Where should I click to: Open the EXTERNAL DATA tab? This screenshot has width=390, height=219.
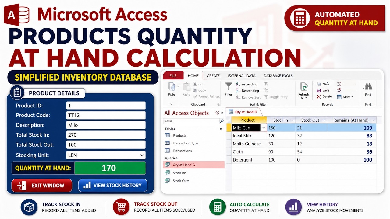click(242, 76)
